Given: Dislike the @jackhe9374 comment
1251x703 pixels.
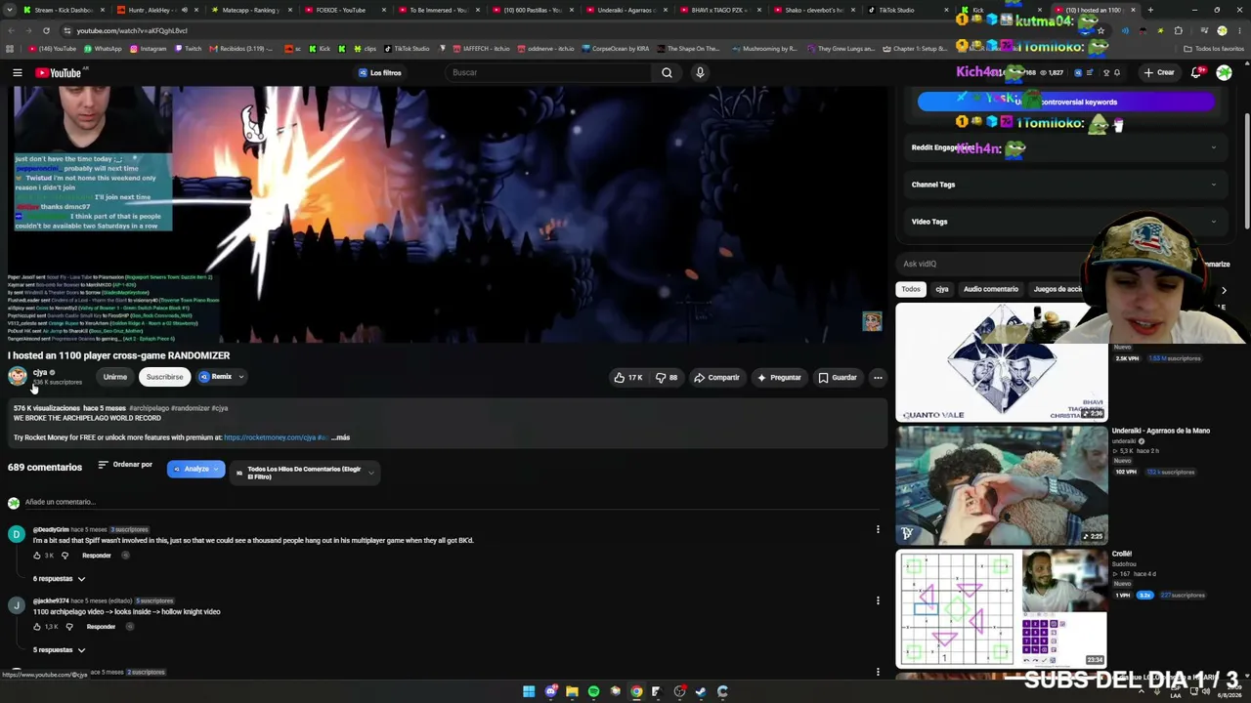Looking at the screenshot, I should [68, 627].
